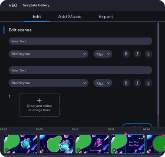This screenshot has width=165, height=157.
Task: Toggle italic for the second text
Action: 137,83
